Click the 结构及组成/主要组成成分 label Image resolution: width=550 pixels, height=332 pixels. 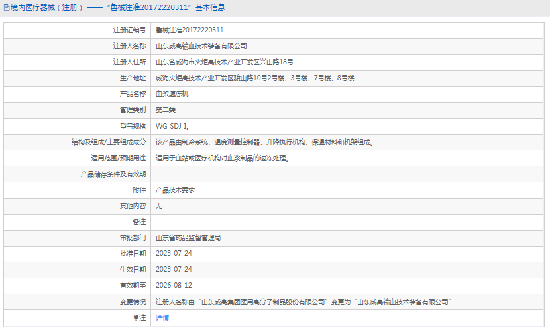[x=109, y=142]
